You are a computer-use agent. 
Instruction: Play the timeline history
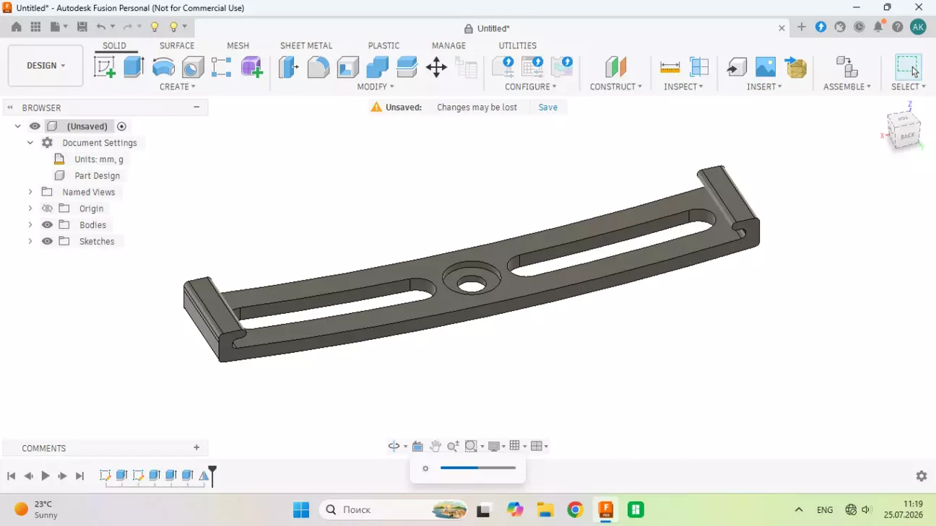click(x=45, y=476)
